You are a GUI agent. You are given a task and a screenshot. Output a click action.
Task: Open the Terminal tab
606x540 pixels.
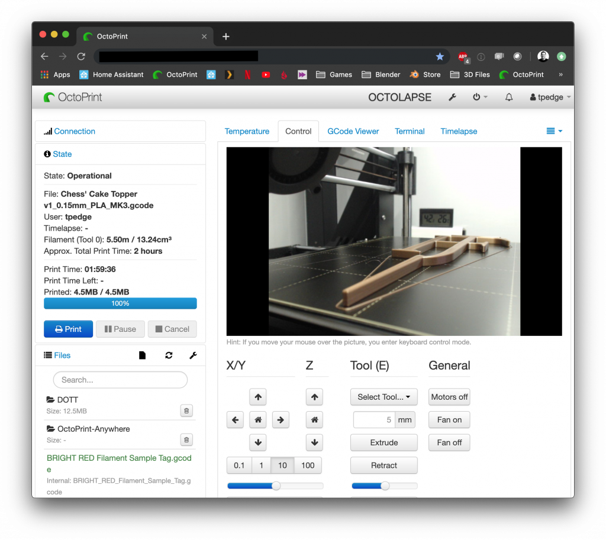click(410, 131)
